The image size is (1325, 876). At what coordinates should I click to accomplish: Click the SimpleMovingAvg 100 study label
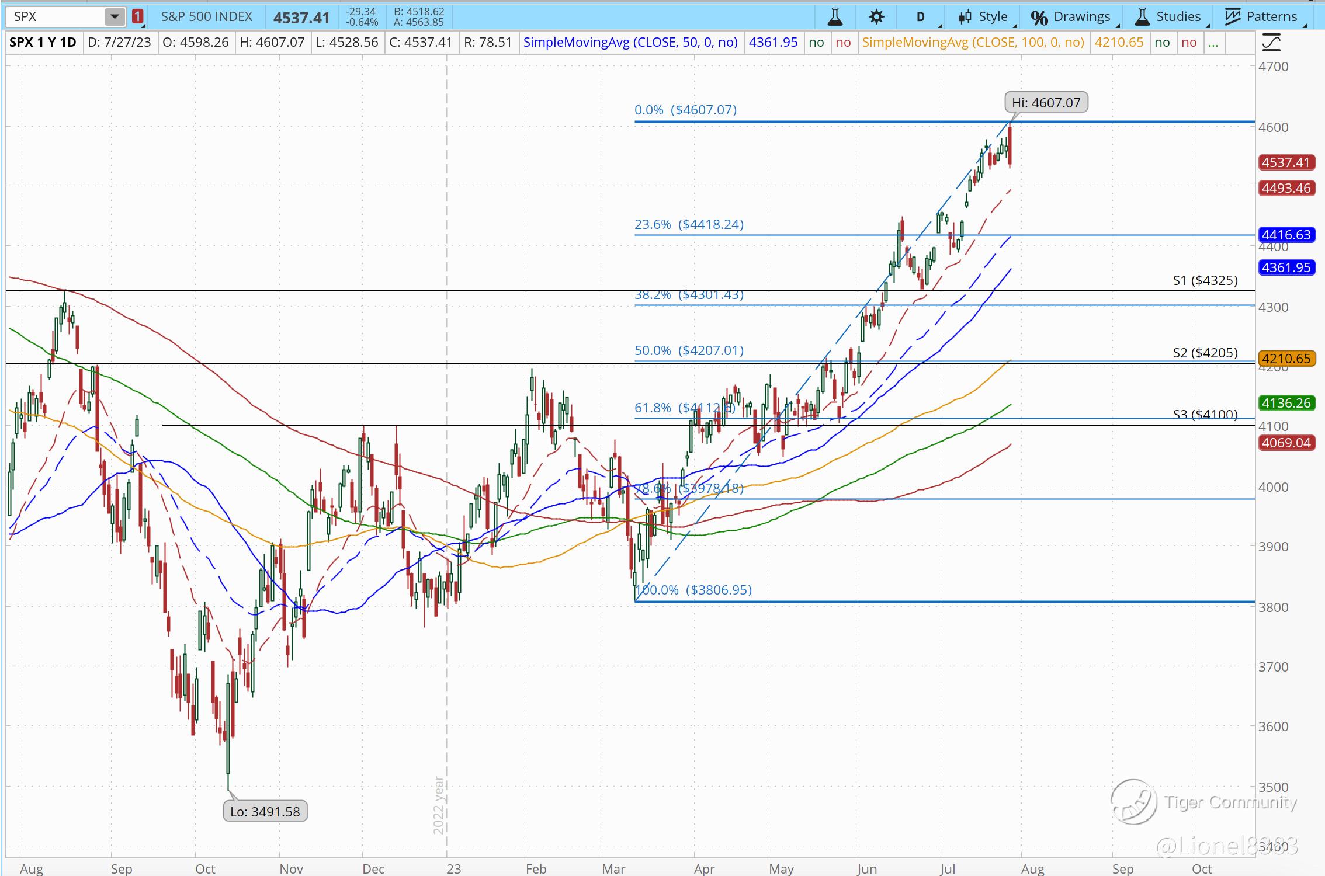(x=973, y=43)
